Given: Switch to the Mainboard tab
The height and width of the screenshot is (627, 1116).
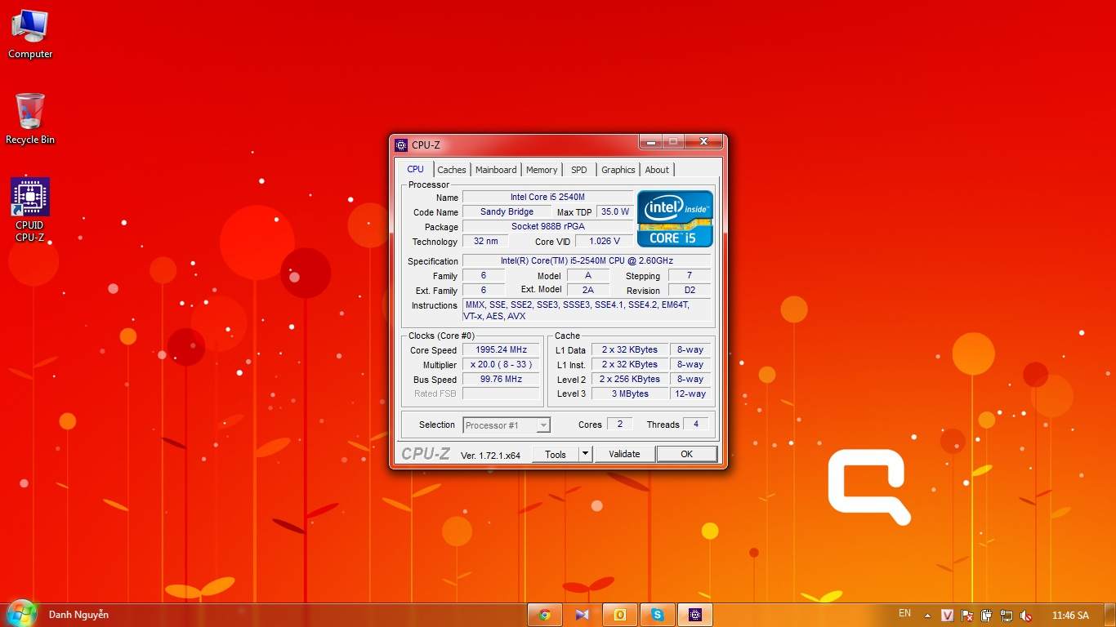Looking at the screenshot, I should (x=496, y=170).
